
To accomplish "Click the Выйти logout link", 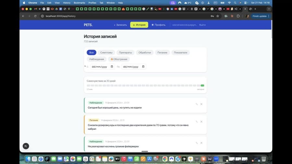I will (x=202, y=25).
